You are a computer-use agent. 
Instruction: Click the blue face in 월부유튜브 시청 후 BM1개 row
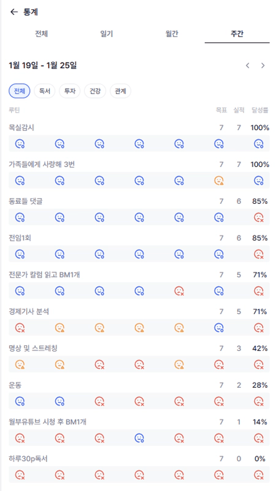click(139, 438)
